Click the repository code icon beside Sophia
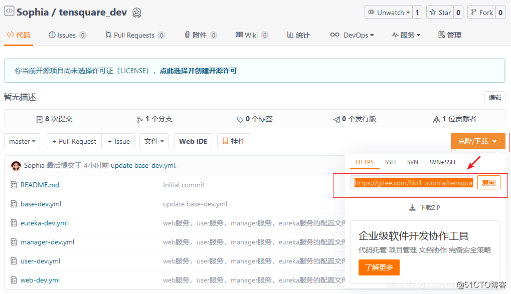 9,11
